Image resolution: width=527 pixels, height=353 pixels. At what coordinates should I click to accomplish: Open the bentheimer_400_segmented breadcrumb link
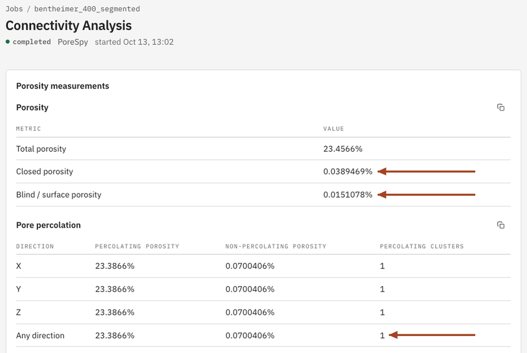(87, 9)
